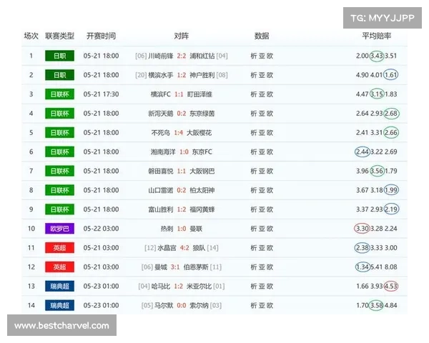Image resolution: width=429 pixels, height=343 pixels.
Task: Open team page for 川崎前锋
Action: pos(161,56)
